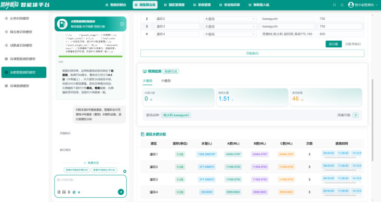Select the 仅分析 mode option

[x=333, y=44]
